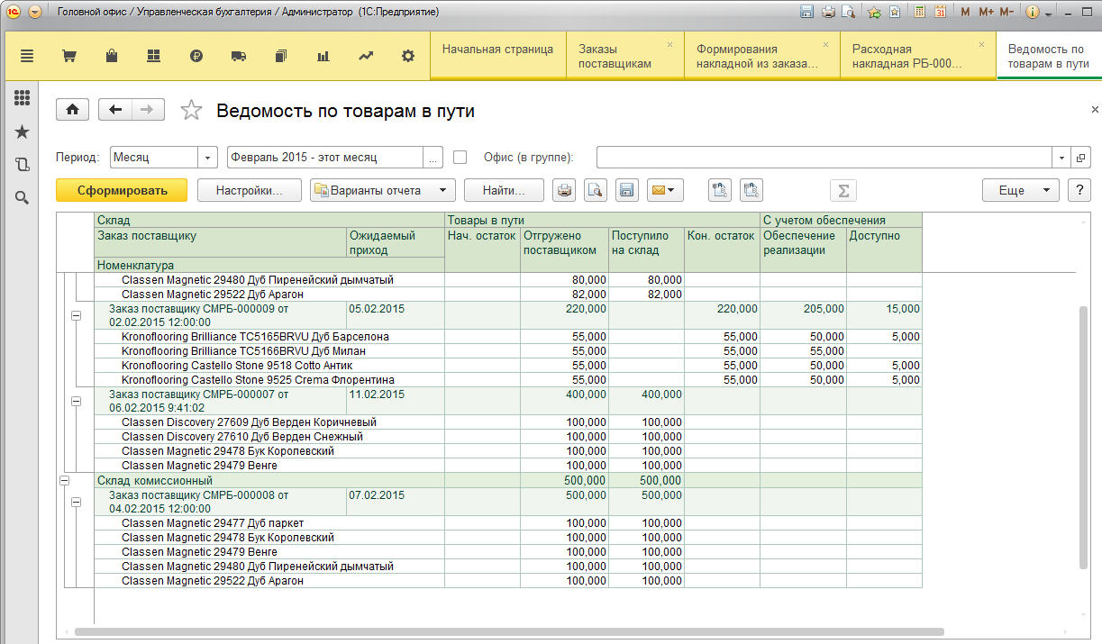This screenshot has height=644, width=1102.
Task: Select the Kronoflooring Castello Stone 9518 Cotto Антик row
Action: tap(508, 366)
